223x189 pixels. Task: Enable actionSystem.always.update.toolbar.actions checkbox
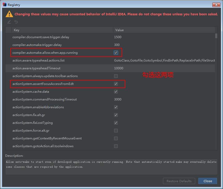coord(116,76)
